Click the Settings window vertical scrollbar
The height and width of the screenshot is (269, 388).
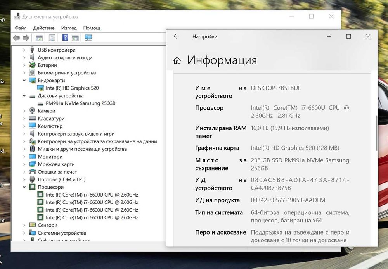[x=377, y=133]
